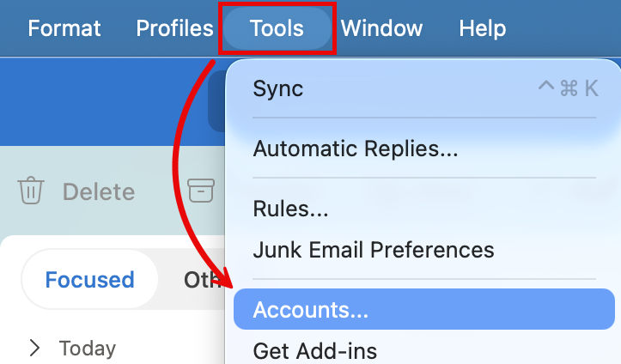Image resolution: width=621 pixels, height=364 pixels.
Task: Choose Sync from the Tools menu
Action: (x=277, y=88)
